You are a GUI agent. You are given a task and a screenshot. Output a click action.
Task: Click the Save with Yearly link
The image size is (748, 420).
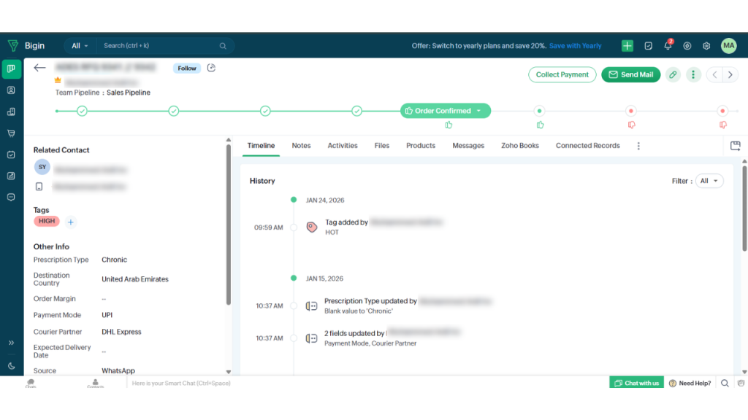(x=575, y=46)
